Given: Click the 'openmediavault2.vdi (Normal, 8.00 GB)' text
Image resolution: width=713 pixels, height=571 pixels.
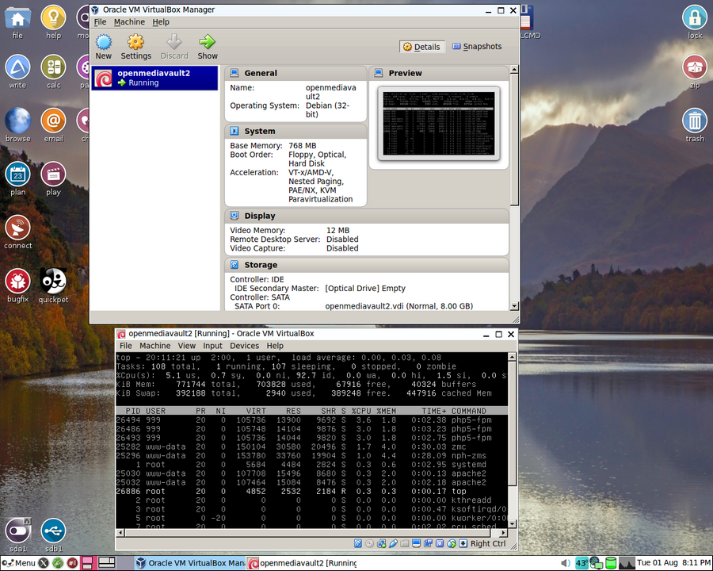Looking at the screenshot, I should coord(398,306).
